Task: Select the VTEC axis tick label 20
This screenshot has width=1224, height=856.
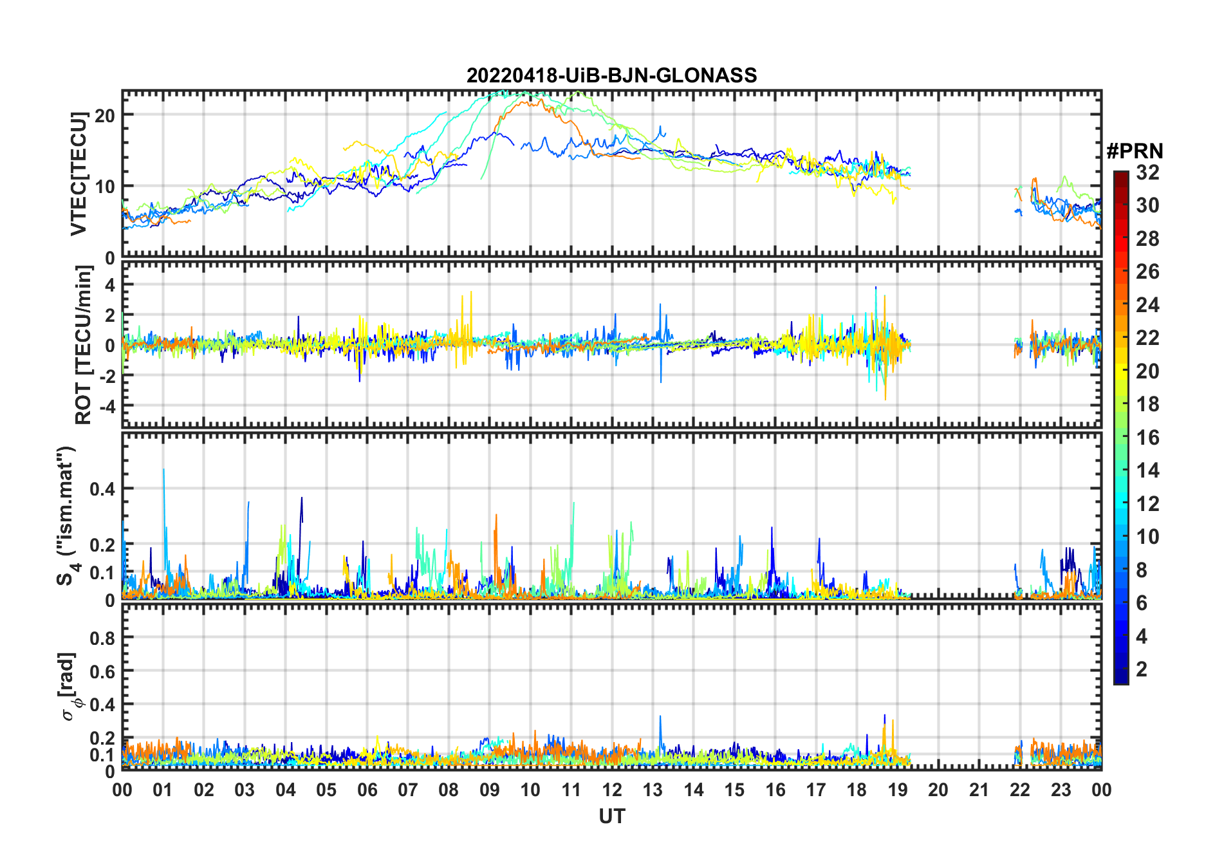Action: point(104,115)
